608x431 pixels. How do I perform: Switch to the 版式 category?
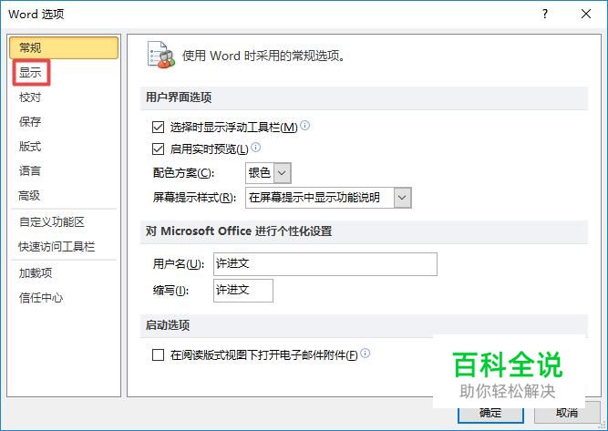point(30,147)
